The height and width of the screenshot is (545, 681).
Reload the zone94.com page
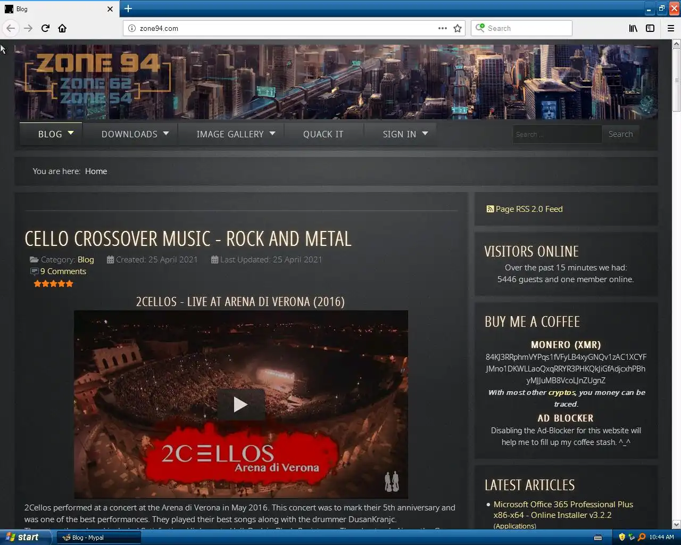tap(45, 28)
